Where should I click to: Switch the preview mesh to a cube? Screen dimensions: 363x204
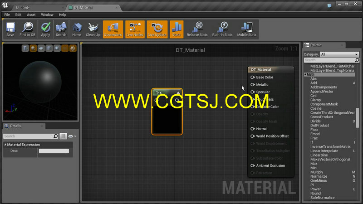coord(49,49)
